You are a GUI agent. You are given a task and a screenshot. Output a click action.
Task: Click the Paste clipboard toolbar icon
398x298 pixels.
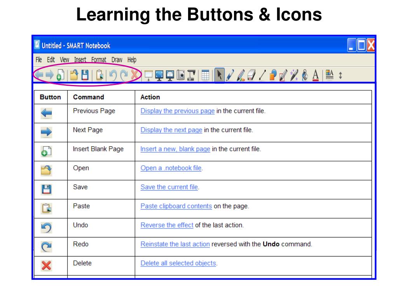(x=100, y=75)
